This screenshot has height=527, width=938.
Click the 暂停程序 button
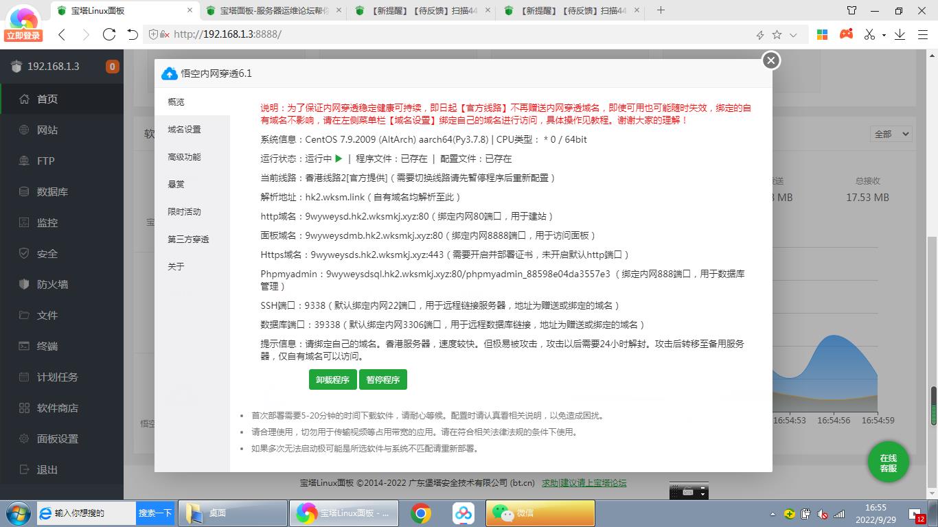(383, 379)
